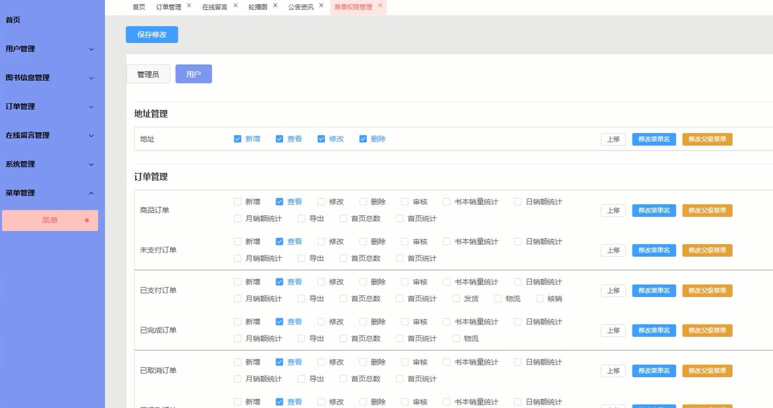Image resolution: width=773 pixels, height=408 pixels.
Task: Click the 保存修改 button
Action: coord(152,34)
